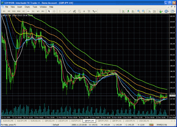The height and width of the screenshot is (127, 177).
Task: Click the application title bar icon
Action: tap(3, 3)
